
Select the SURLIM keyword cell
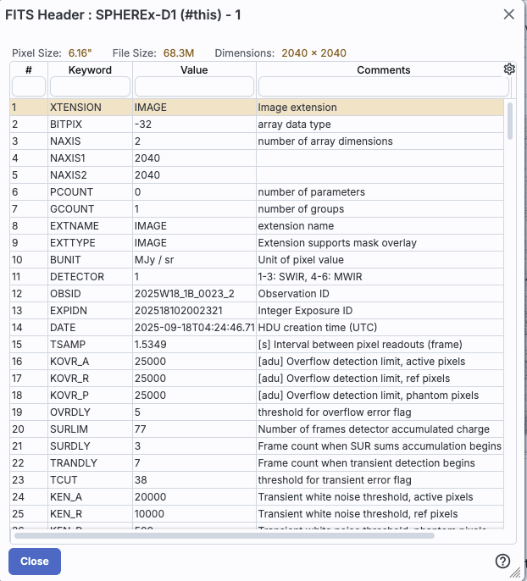click(x=90, y=429)
